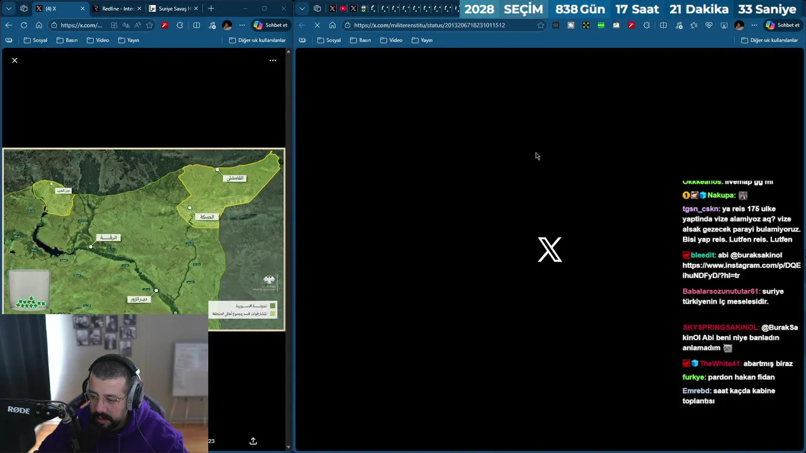Open Workspaces icon in right browser window
Screen dimensions: 806x453
pyautogui.click(x=317, y=9)
